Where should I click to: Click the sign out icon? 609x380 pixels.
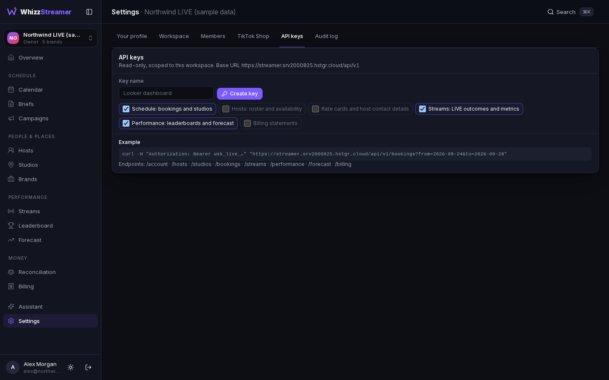[x=88, y=367]
